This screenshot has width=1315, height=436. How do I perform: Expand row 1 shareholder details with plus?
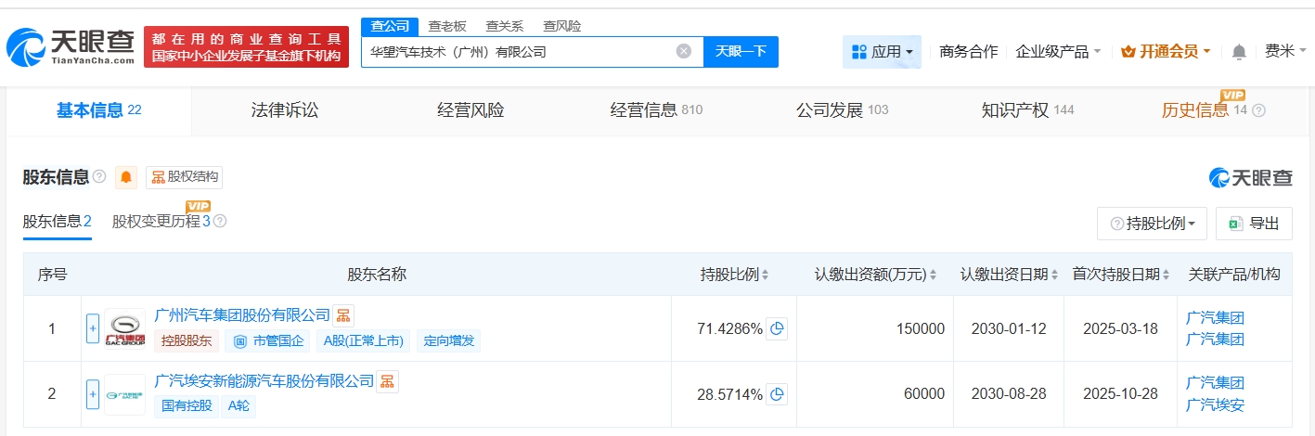[x=93, y=328]
